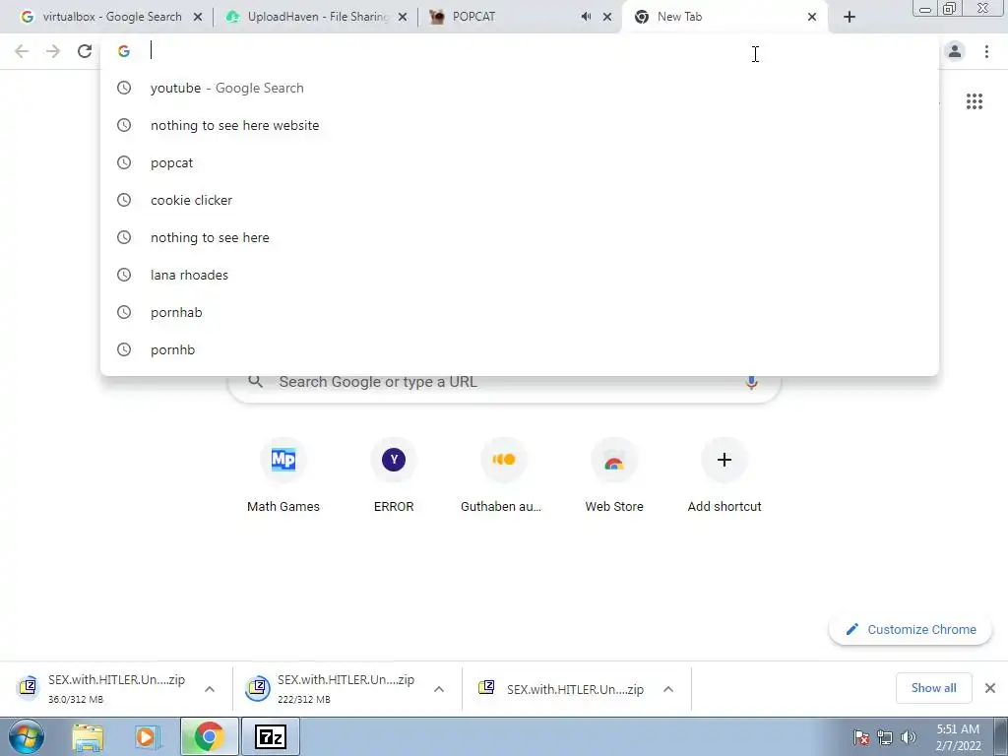
Task: Close the download bar with the X
Action: [x=990, y=688]
